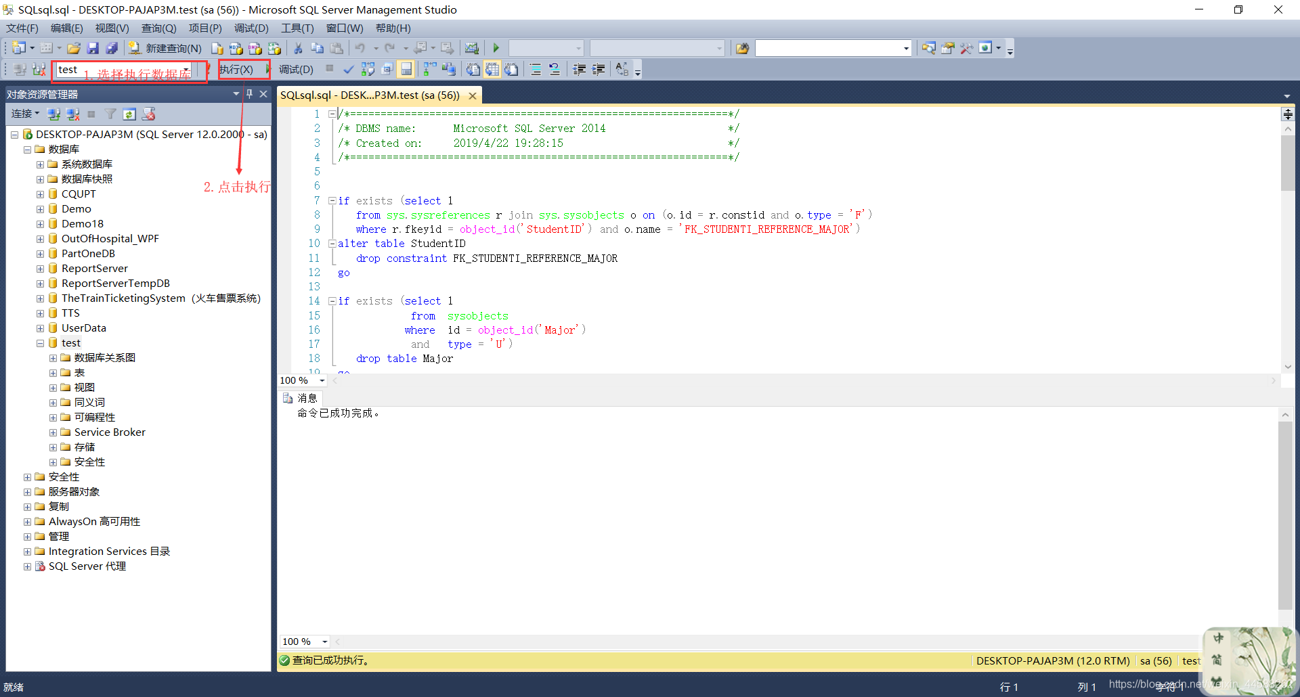Screen dimensions: 1300x697
Task: Click the Cut scissors icon
Action: pyautogui.click(x=298, y=48)
